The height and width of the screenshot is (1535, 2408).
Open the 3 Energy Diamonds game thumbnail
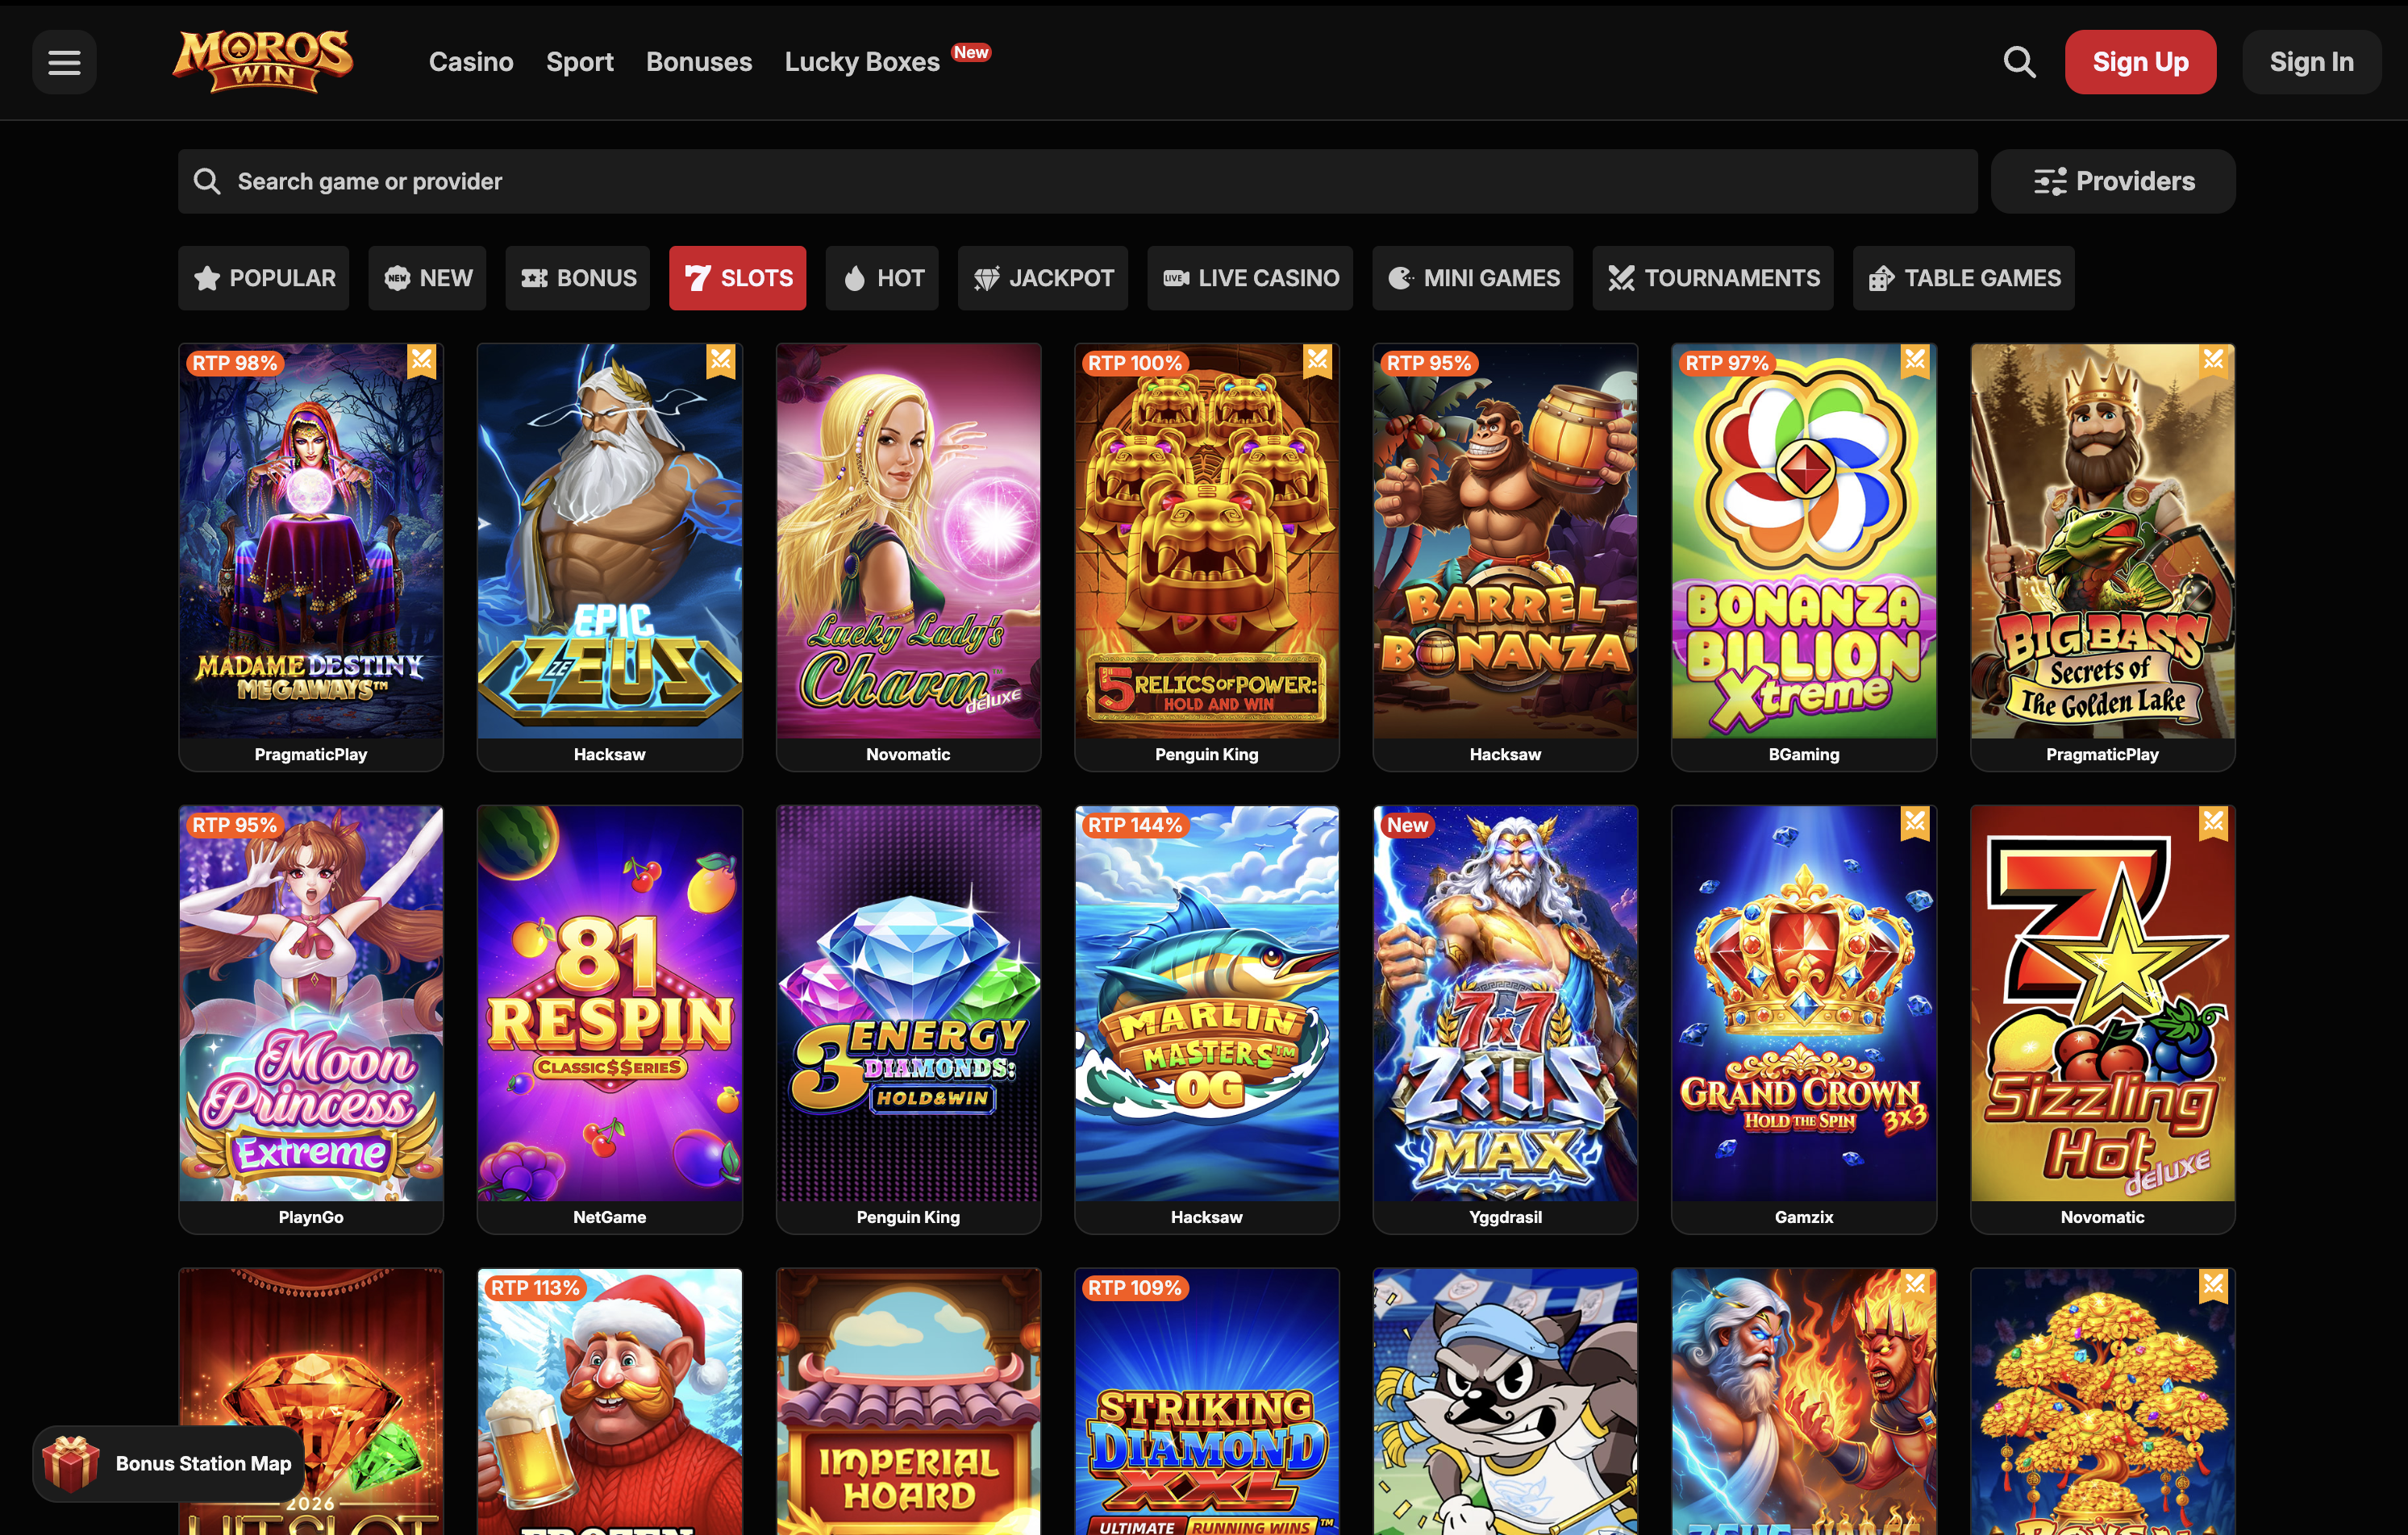pos(909,1004)
